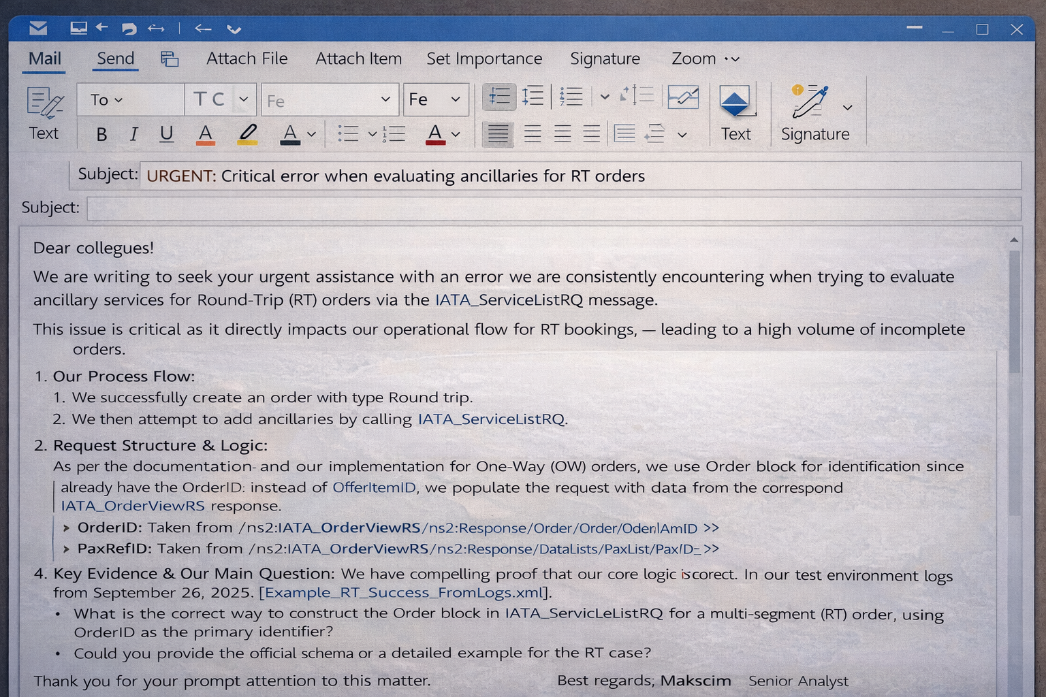Click the numbered list icon in top paragraph row

pyautogui.click(x=571, y=97)
